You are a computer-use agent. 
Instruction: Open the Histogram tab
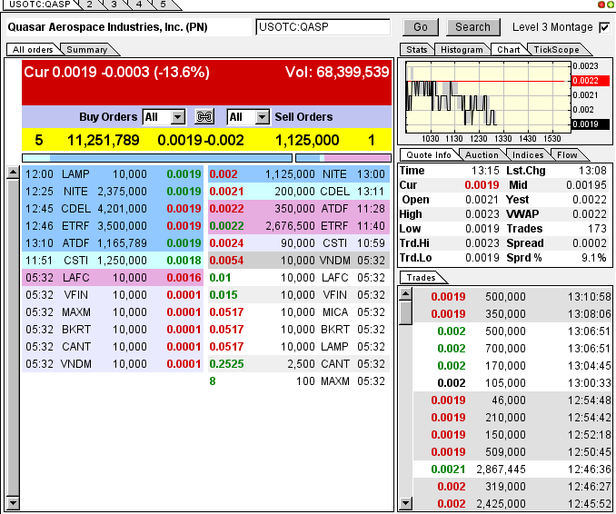[462, 50]
